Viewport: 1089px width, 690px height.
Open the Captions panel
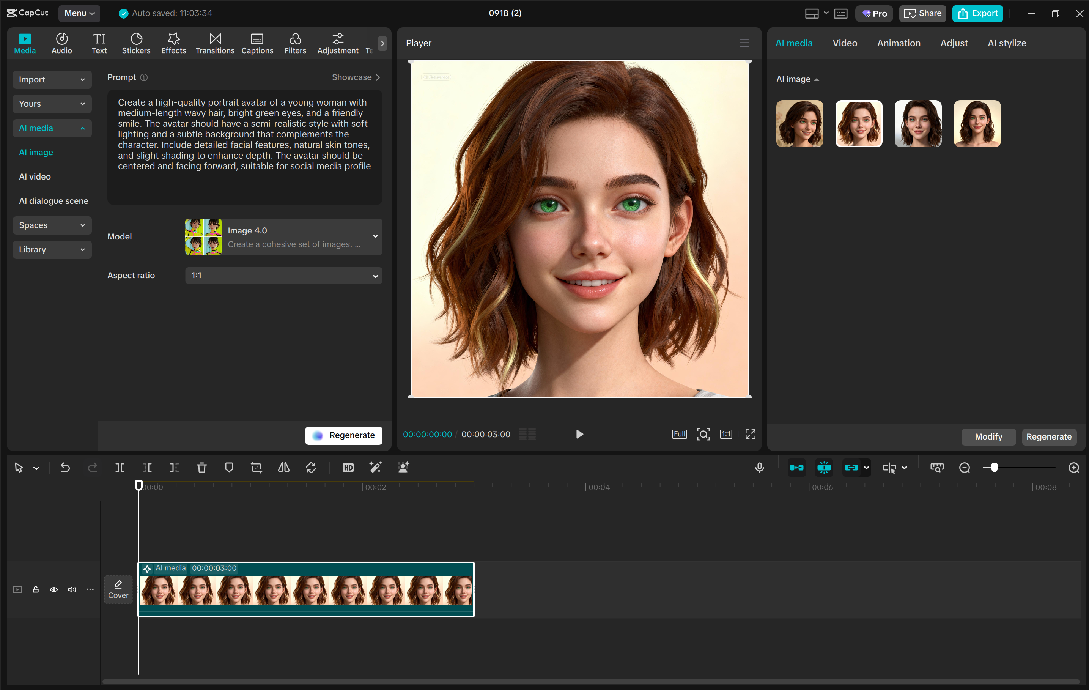click(x=257, y=43)
